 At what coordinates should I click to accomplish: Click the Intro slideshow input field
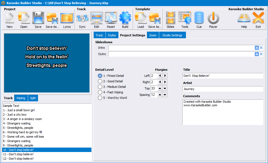point(181,48)
